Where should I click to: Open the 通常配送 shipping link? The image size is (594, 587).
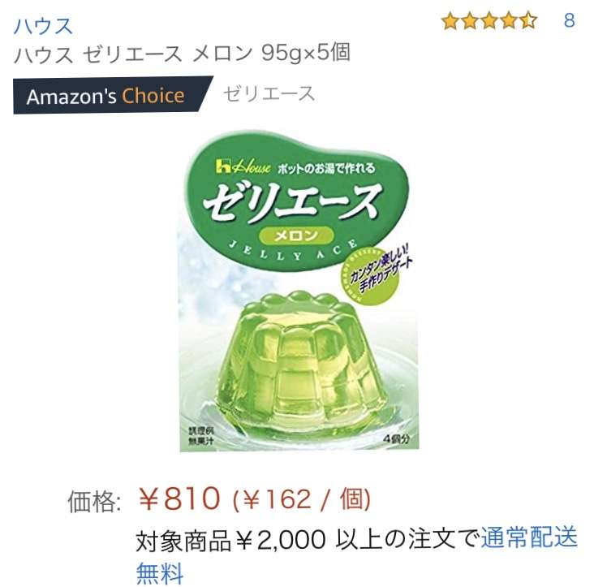(x=529, y=537)
